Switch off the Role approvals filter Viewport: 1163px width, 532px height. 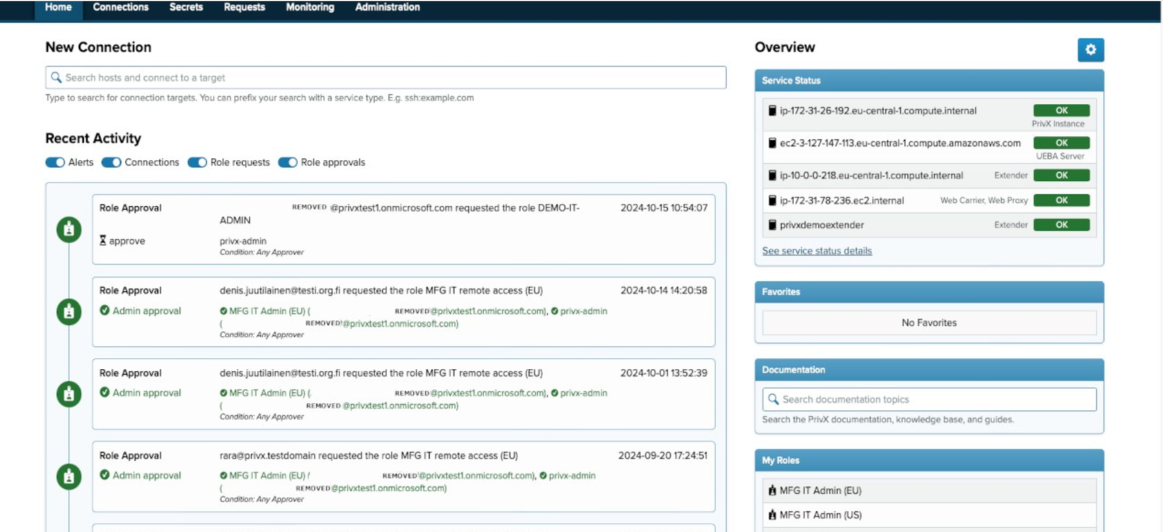pos(288,162)
